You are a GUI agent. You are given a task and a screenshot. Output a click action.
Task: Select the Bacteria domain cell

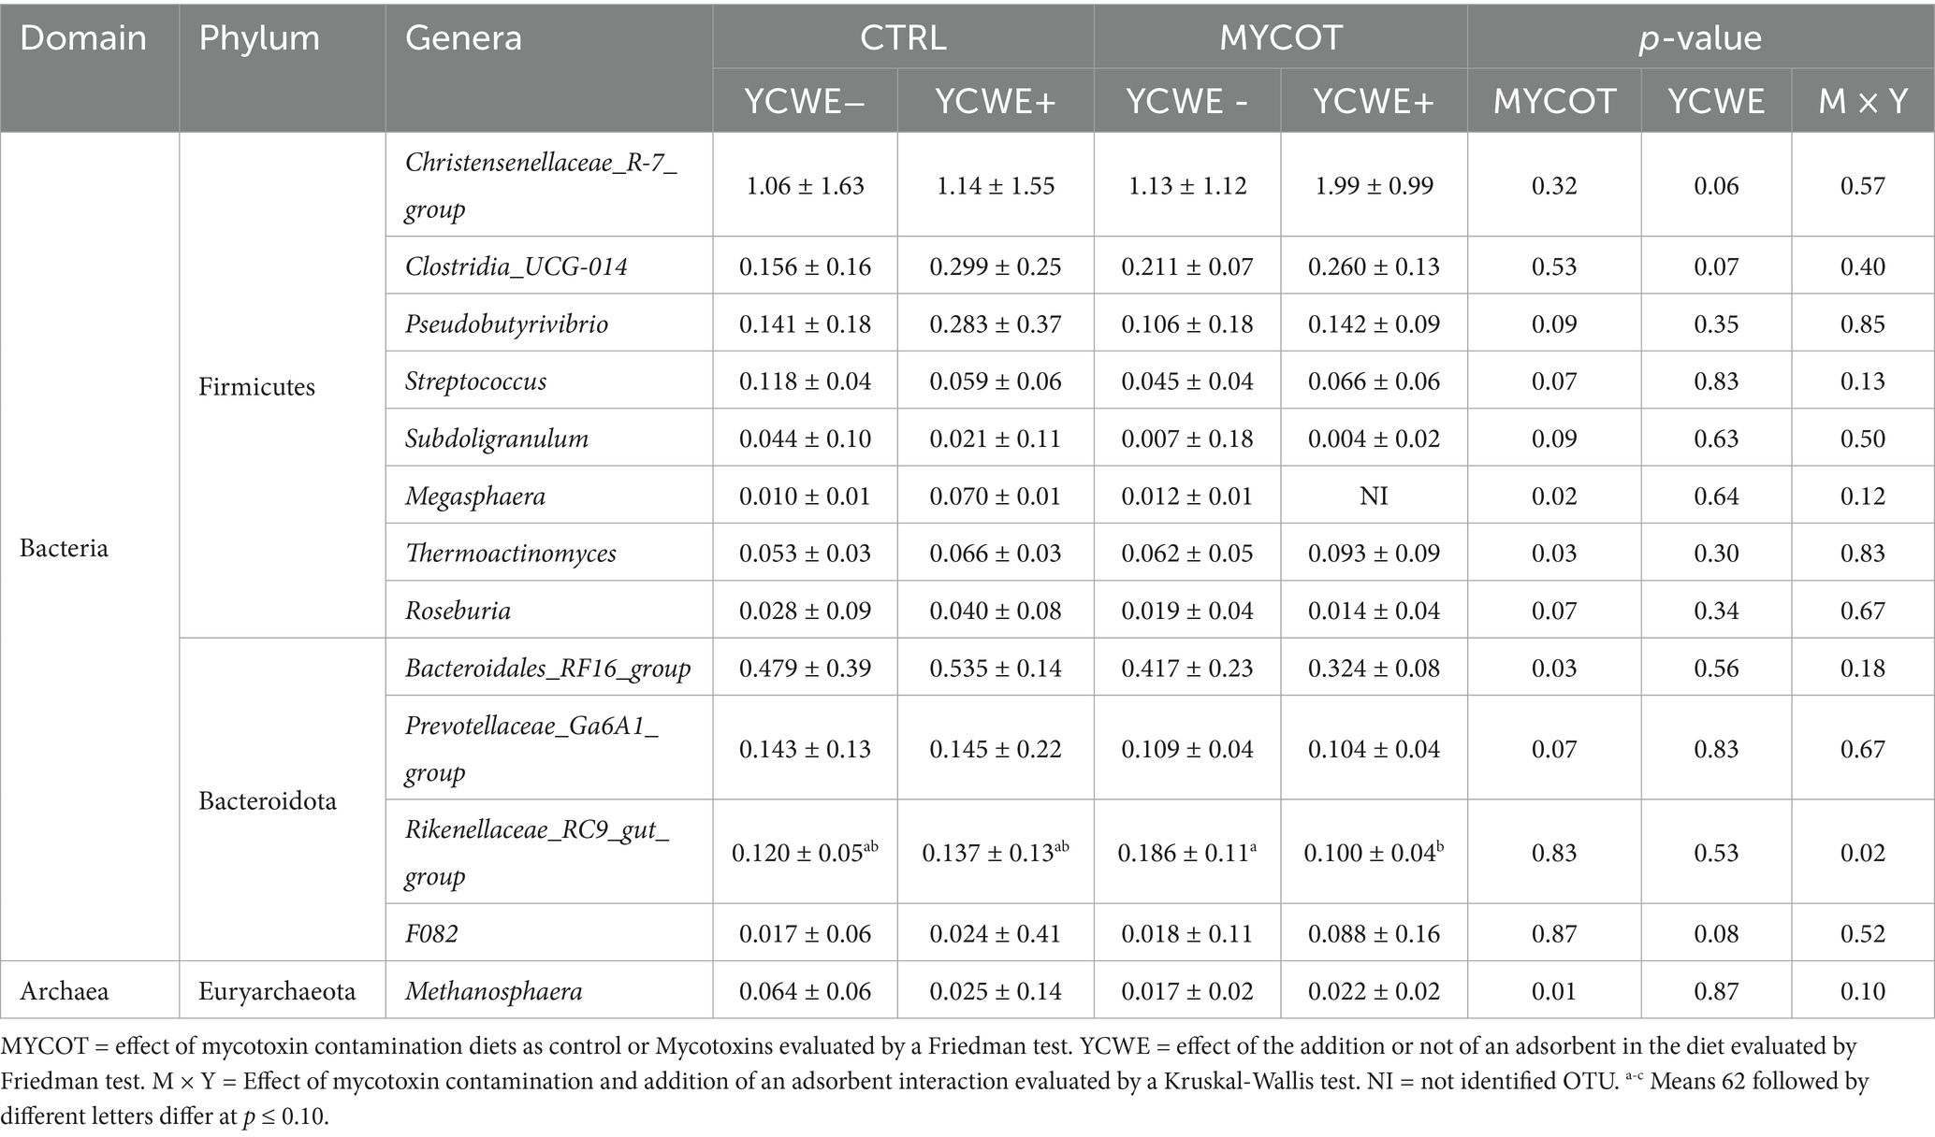pyautogui.click(x=65, y=548)
